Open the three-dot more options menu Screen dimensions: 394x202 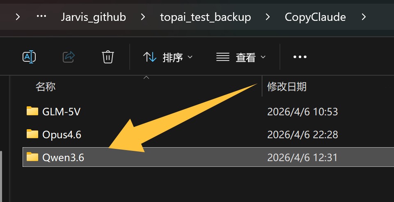pos(300,57)
